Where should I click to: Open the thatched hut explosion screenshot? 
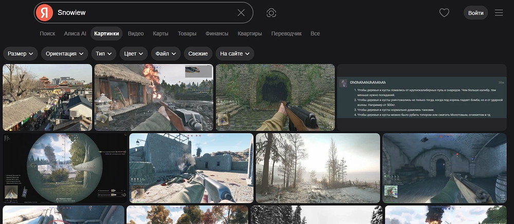click(154, 97)
